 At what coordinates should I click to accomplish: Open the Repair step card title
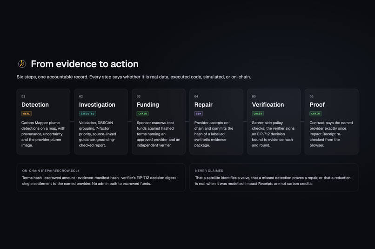click(x=203, y=105)
